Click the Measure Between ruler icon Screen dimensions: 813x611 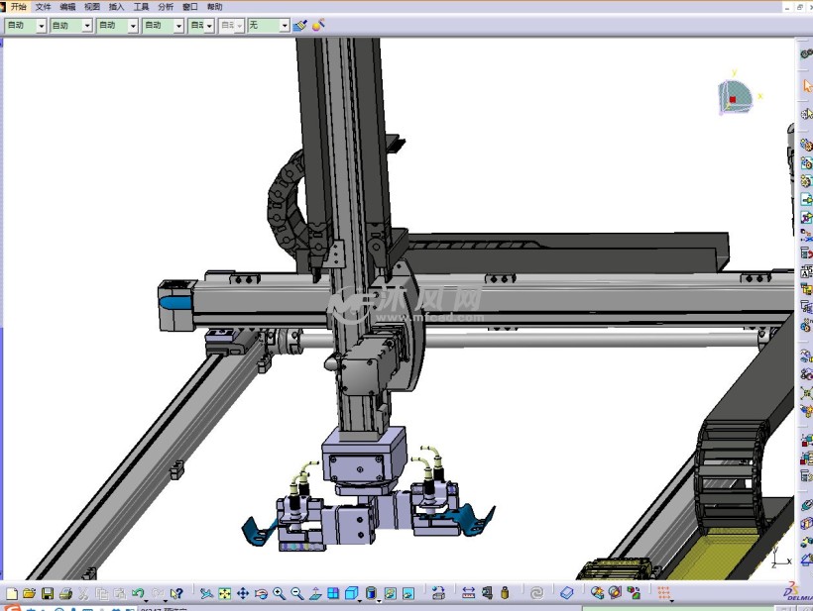468,593
